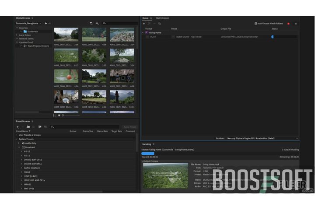The width and height of the screenshot is (315, 210).
Task: Switch Media Browser to thumbnail view
Action: (x=59, y=115)
